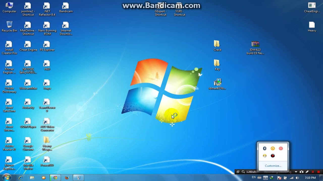Screen dimensions: 323x181
Task: Click the Bandicam red record tray icon
Action: click(x=273, y=156)
